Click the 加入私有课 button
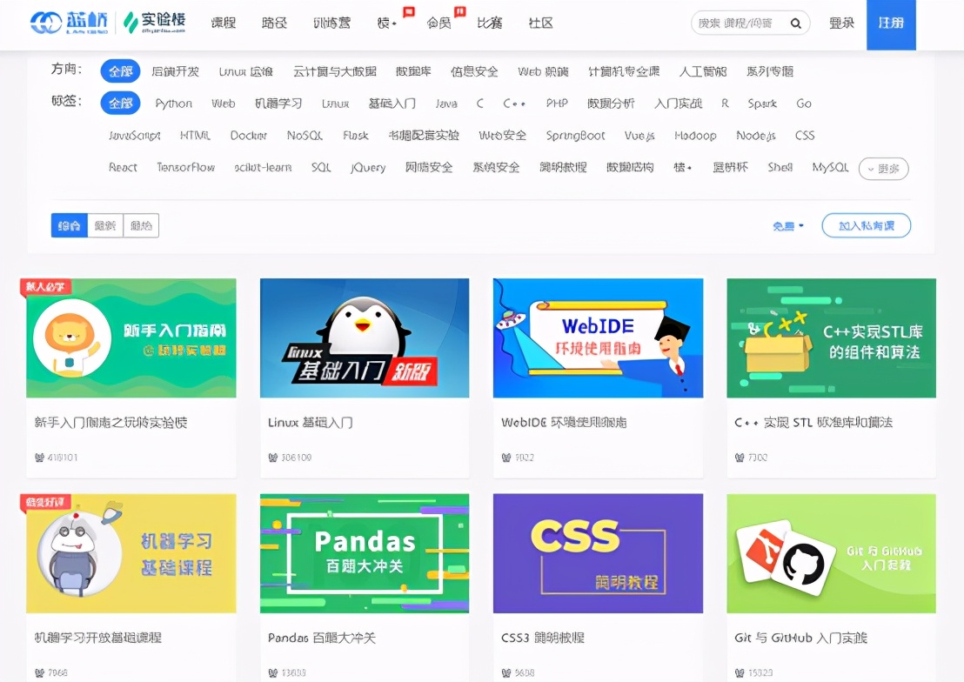 (x=867, y=224)
